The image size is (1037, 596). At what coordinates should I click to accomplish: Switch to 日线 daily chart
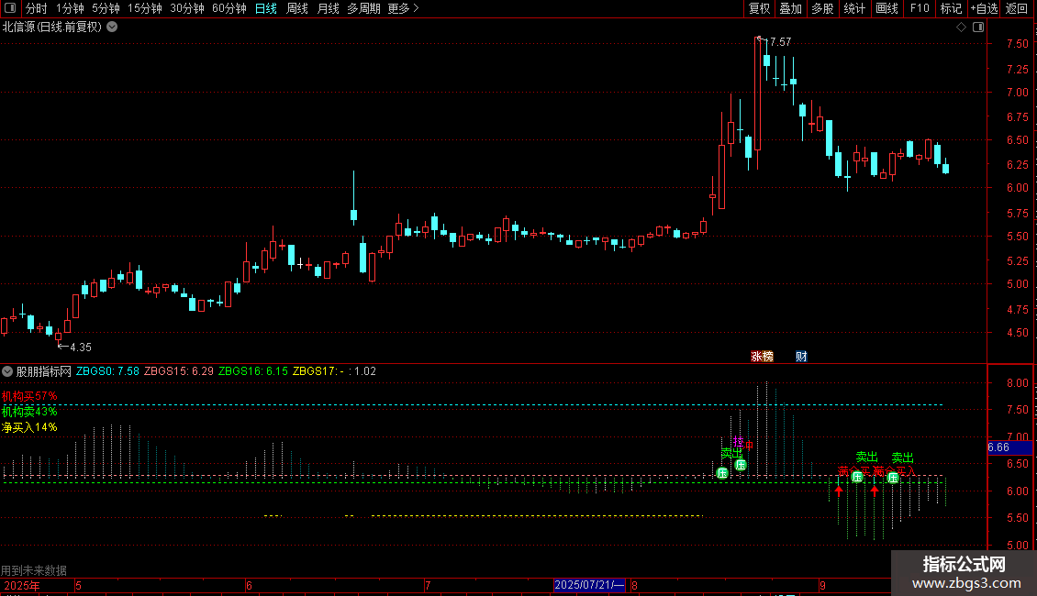(266, 8)
